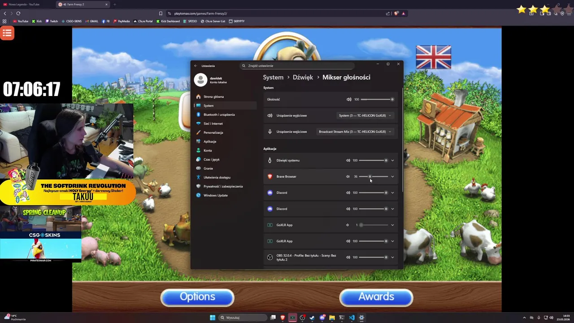
Task: Show hidden tray icons chevron
Action: pyautogui.click(x=525, y=318)
